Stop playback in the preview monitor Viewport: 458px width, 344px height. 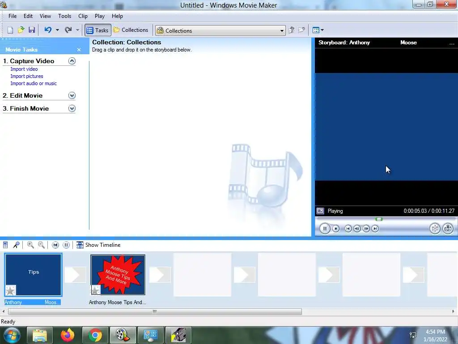pyautogui.click(x=336, y=228)
